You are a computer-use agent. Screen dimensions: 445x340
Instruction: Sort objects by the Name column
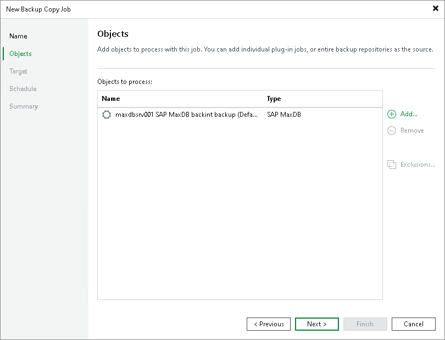pos(110,99)
